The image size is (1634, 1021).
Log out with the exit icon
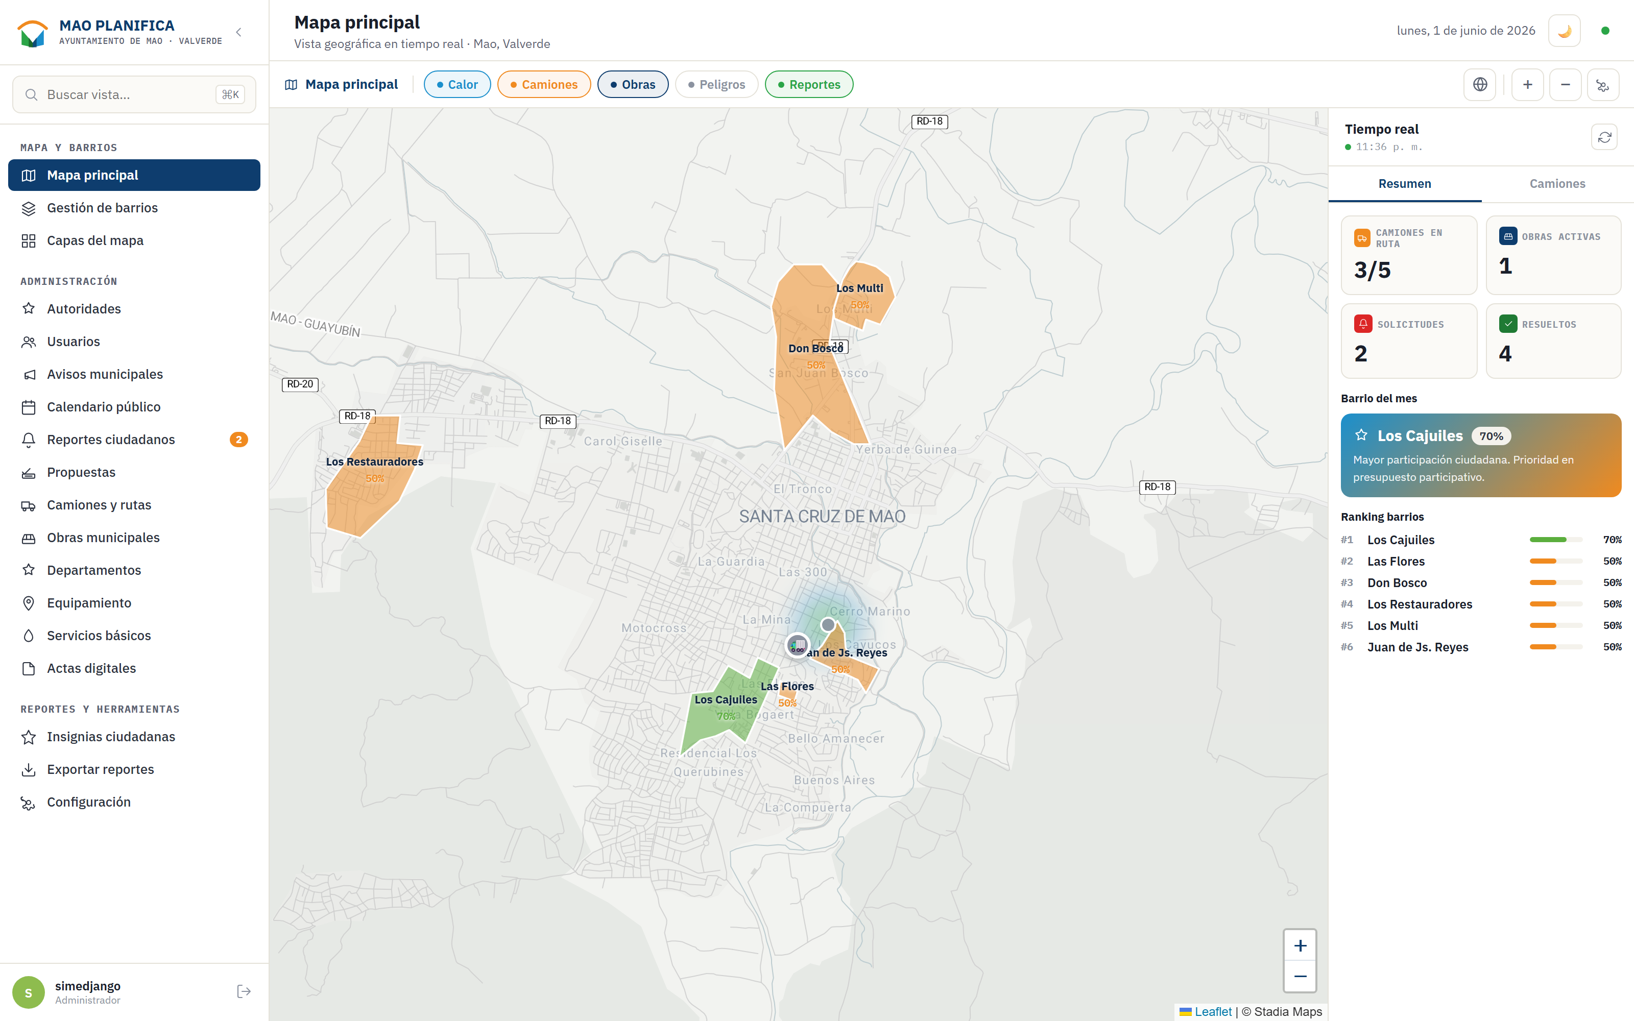[x=244, y=991]
